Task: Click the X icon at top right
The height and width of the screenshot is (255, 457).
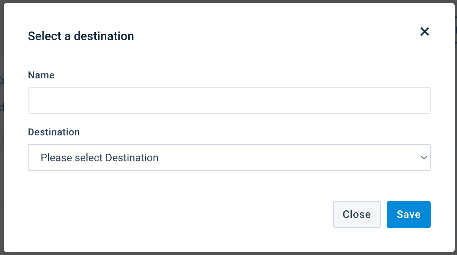Action: tap(424, 31)
